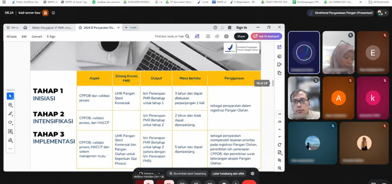The height and width of the screenshot is (184, 392).
Task: Open the All tools menu
Action: 12,36
